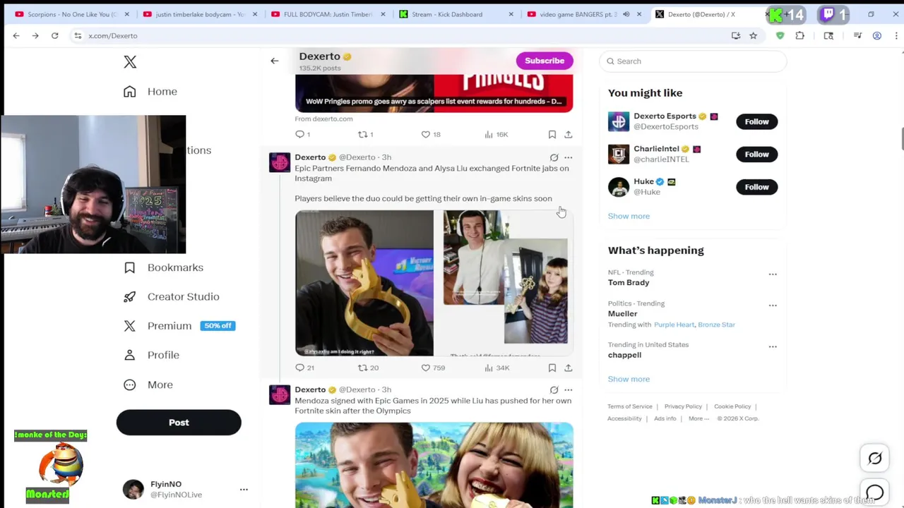
Task: Open more options on Mendoza signed post
Action: [568, 389]
